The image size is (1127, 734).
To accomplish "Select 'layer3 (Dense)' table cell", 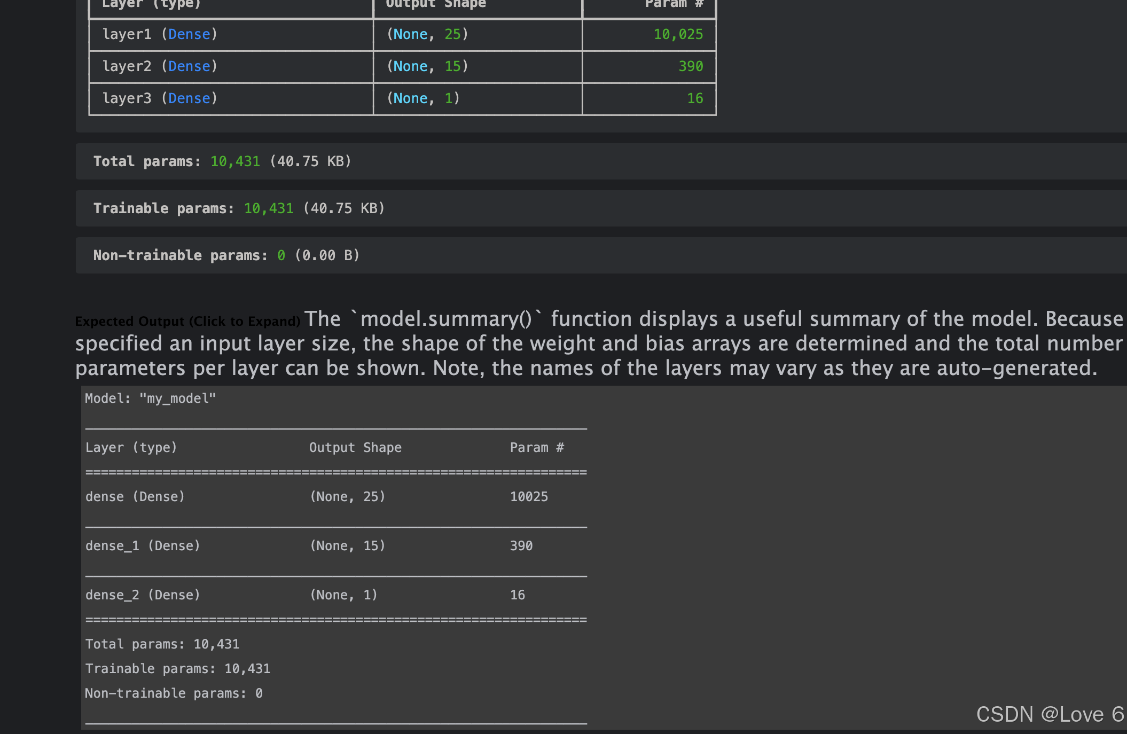I will [231, 99].
